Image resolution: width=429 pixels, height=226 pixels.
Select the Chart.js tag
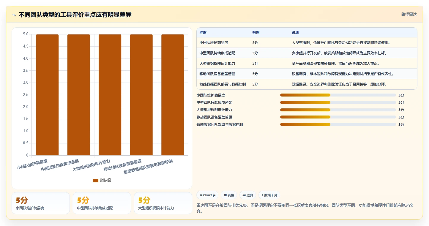[x=207, y=195]
